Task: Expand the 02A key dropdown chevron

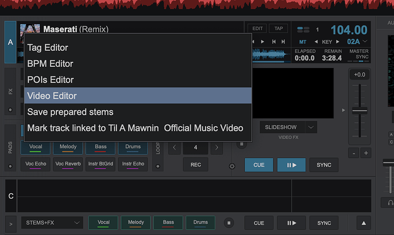Action: 365,41
